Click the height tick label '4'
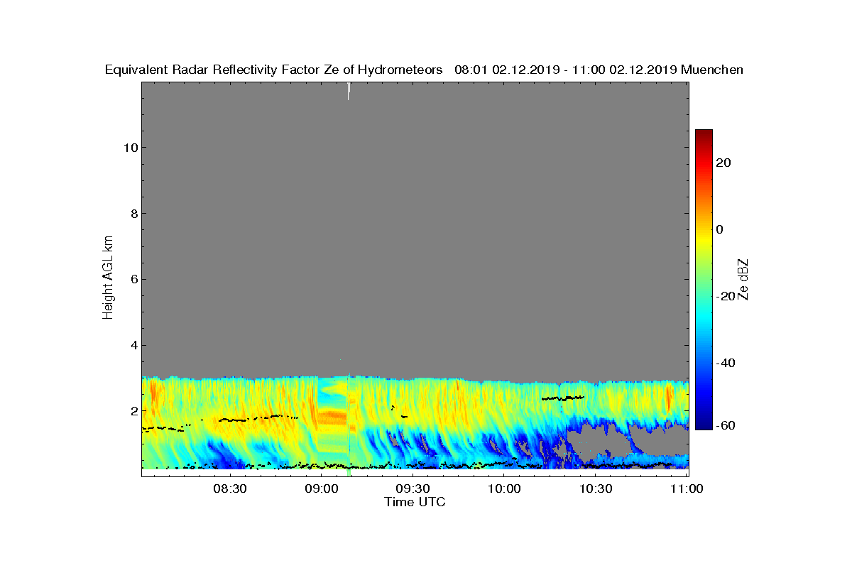 133,346
